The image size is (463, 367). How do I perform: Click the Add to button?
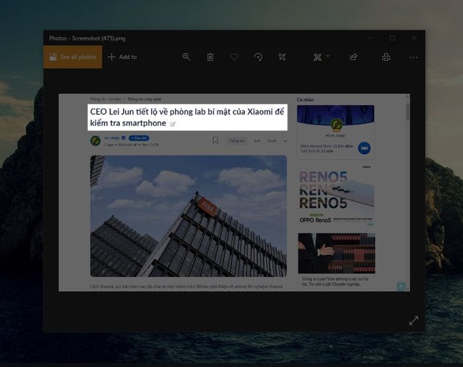pos(122,57)
